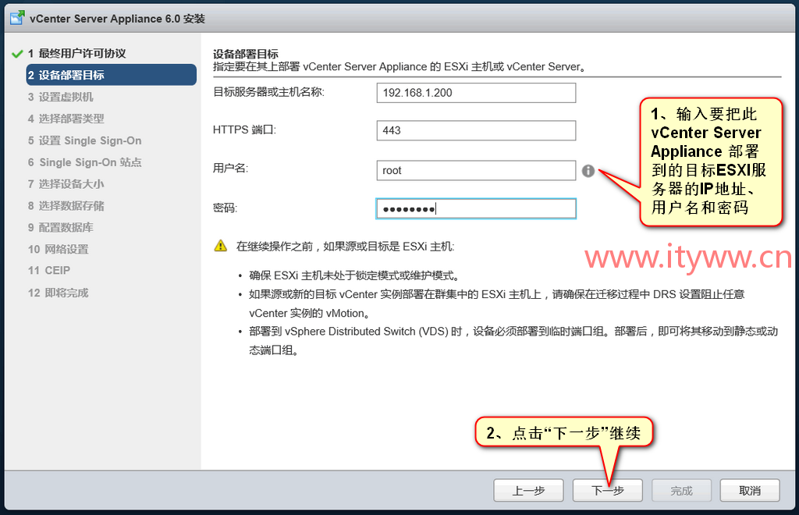Click the 下一步 next button
This screenshot has height=515, width=799.
point(607,491)
